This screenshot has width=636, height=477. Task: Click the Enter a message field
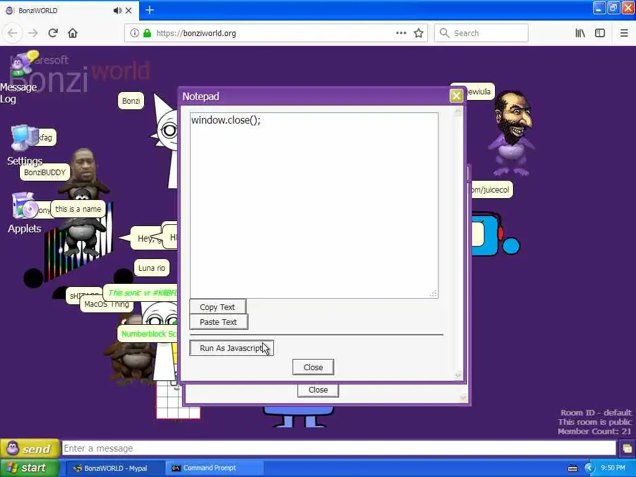tap(339, 448)
